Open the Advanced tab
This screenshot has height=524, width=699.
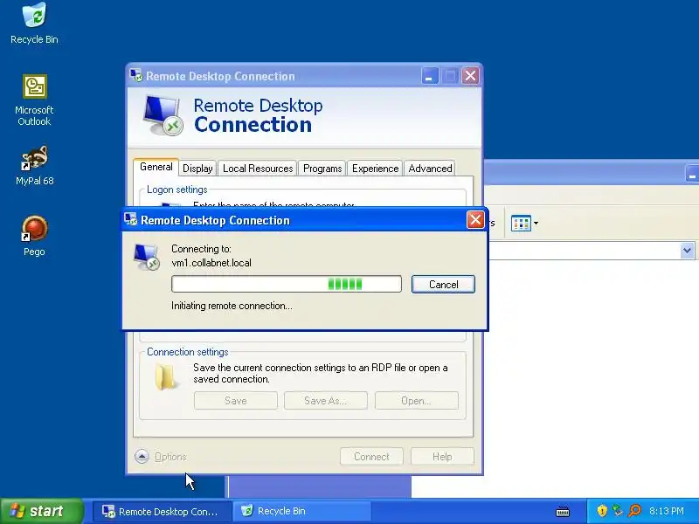[430, 169]
